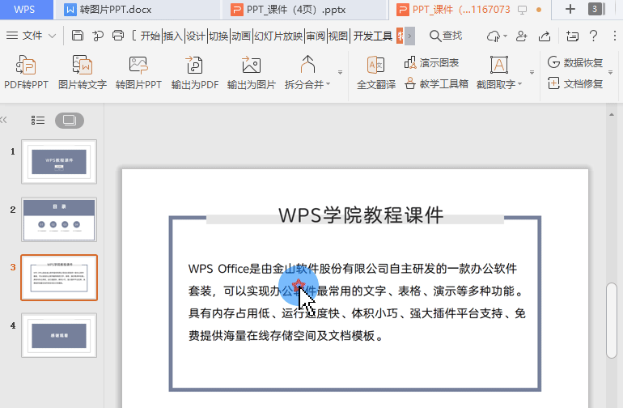623x408 pixels.
Task: Export via 输出为PDF icon
Action: (x=195, y=66)
